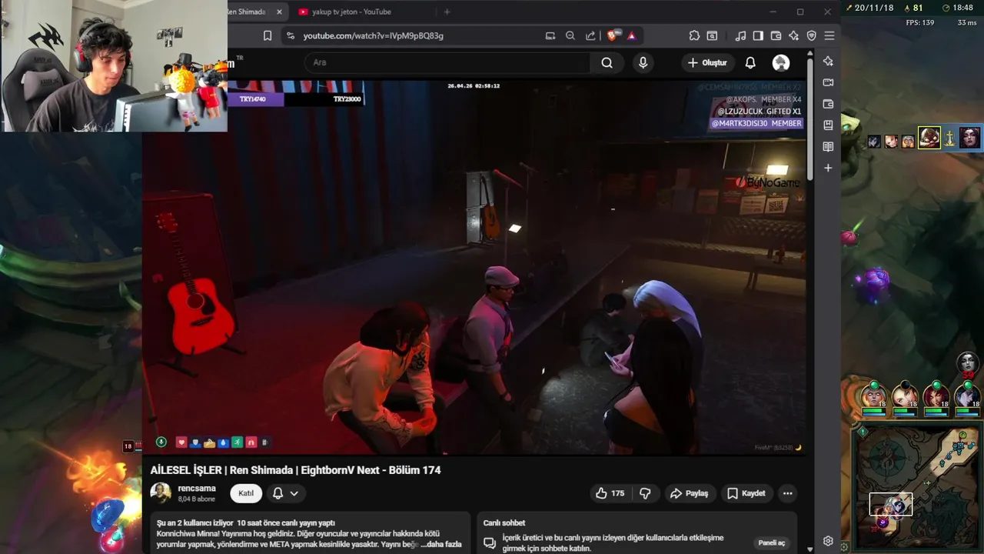
Task: Open the 'rencsama' channel name link
Action: point(197,488)
